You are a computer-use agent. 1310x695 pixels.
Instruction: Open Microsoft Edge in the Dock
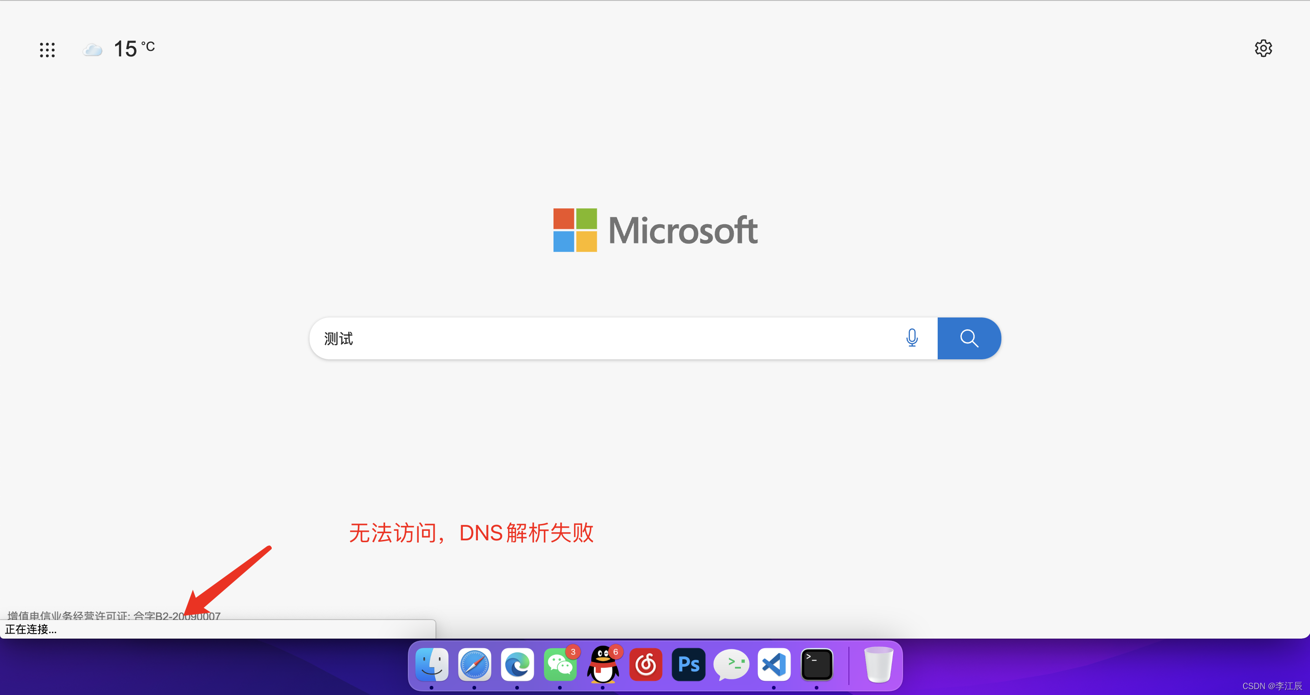(517, 665)
